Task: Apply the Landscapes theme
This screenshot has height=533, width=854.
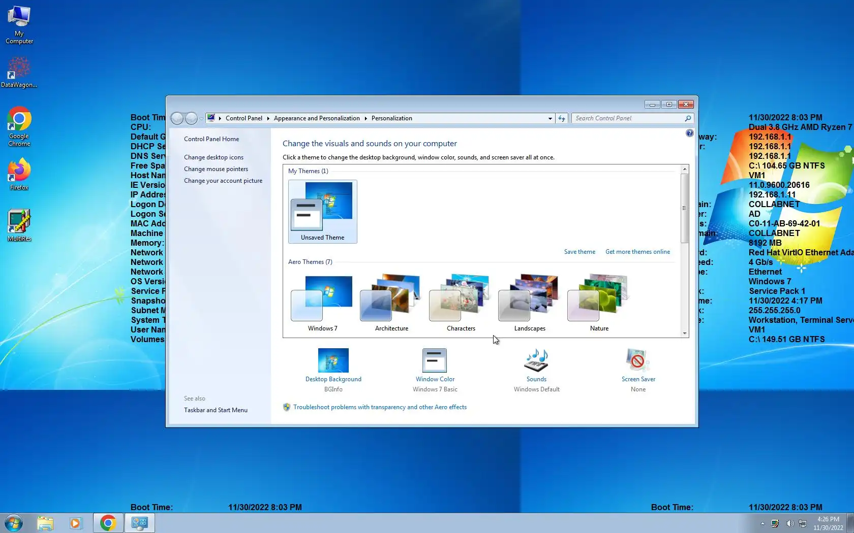Action: pyautogui.click(x=530, y=304)
